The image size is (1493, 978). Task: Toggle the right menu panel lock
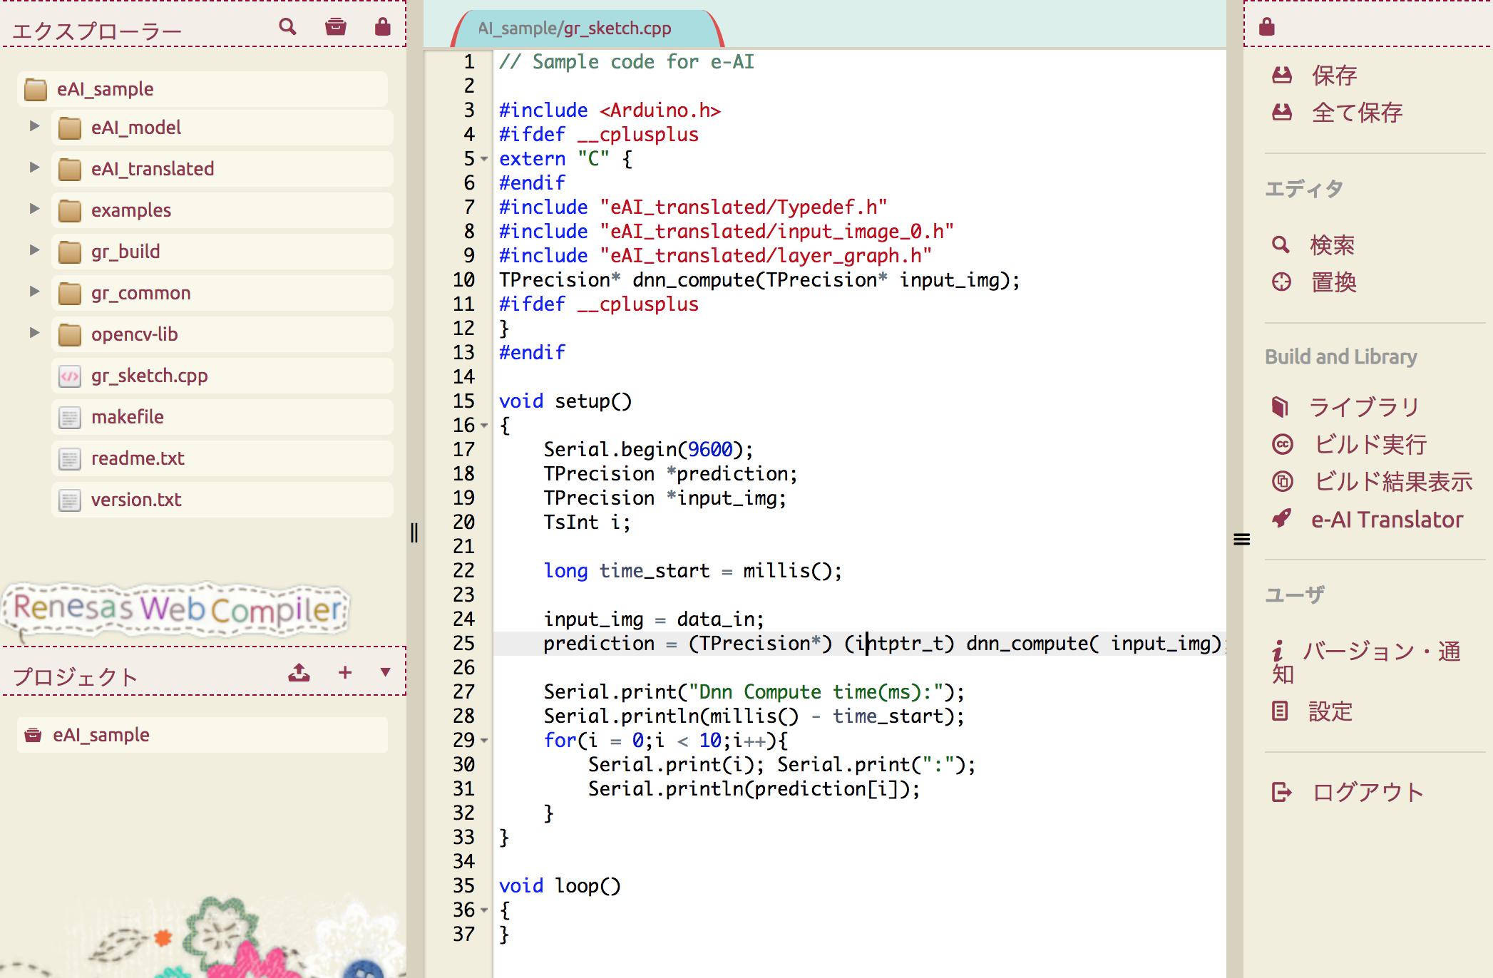[x=1266, y=27]
